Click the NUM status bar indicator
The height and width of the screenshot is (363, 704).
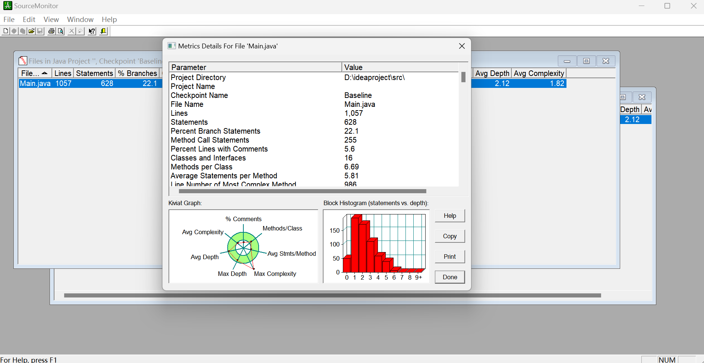pos(667,360)
